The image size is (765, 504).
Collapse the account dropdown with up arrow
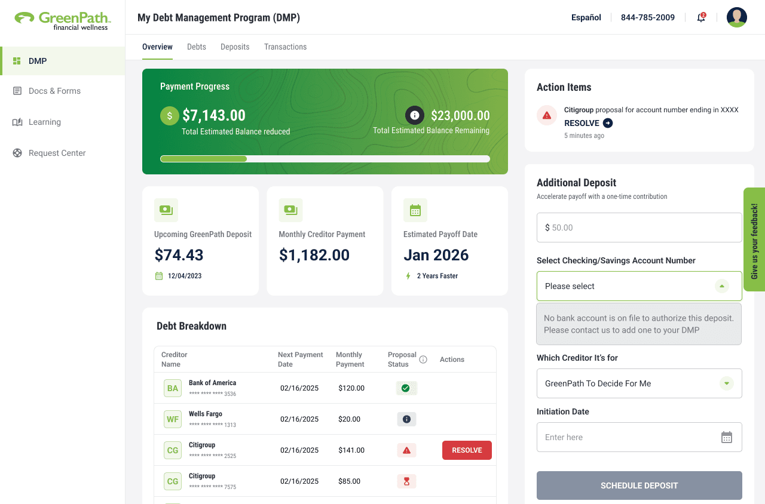pos(722,286)
